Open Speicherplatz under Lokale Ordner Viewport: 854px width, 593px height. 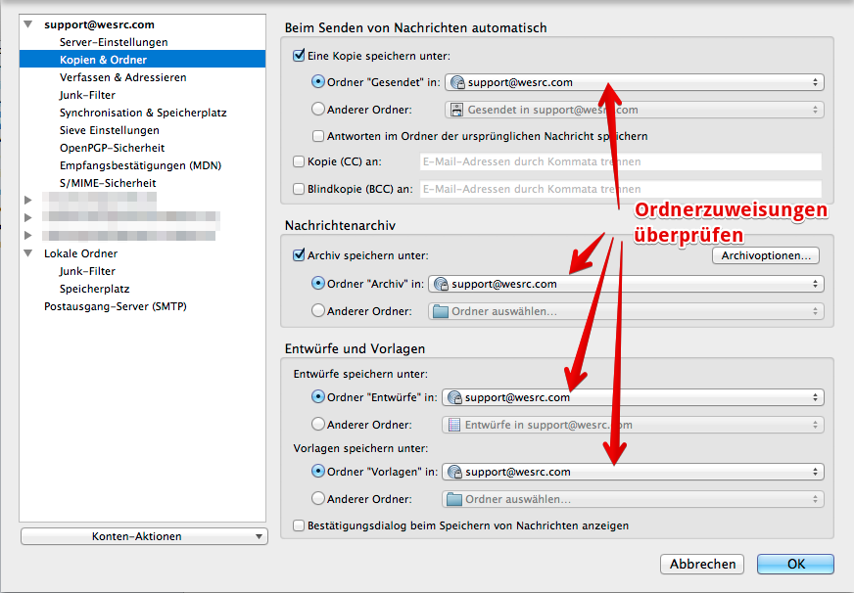pyautogui.click(x=94, y=289)
